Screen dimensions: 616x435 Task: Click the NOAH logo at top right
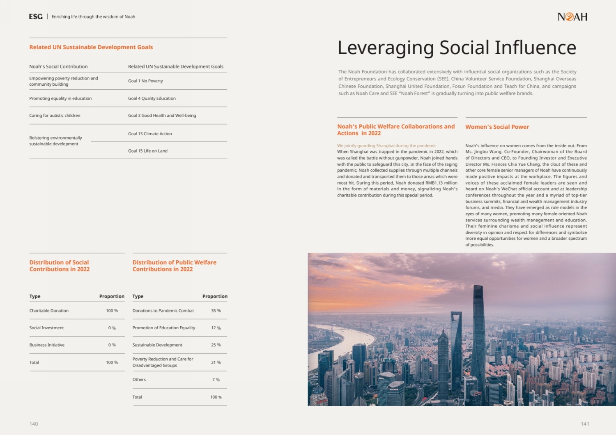pyautogui.click(x=572, y=17)
